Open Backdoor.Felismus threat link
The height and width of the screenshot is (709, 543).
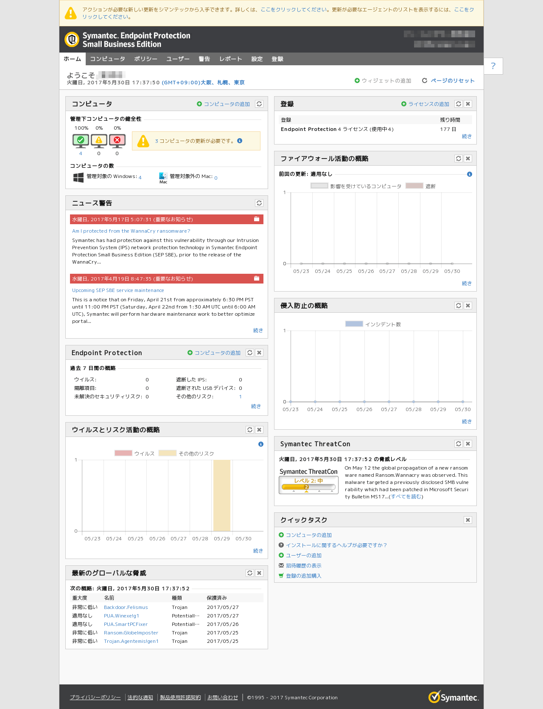(126, 607)
